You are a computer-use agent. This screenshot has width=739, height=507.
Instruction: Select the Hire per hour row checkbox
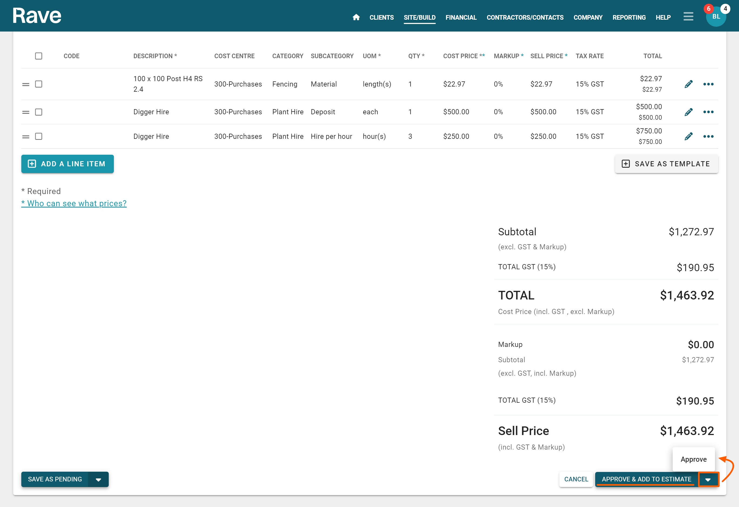(39, 136)
